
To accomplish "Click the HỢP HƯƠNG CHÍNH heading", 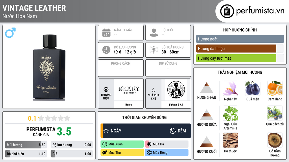I will click(240, 30).
